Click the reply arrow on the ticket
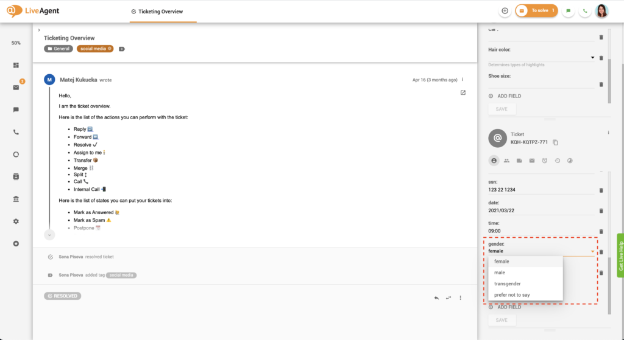The width and height of the screenshot is (624, 340). [436, 297]
